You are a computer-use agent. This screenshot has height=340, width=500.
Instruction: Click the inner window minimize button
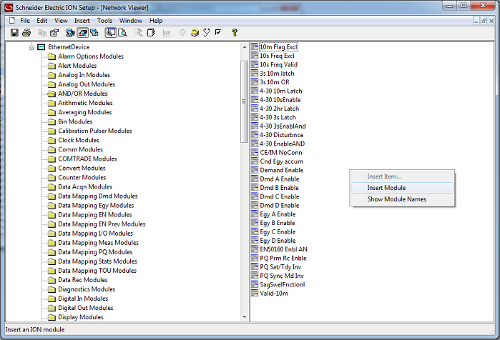pos(476,21)
